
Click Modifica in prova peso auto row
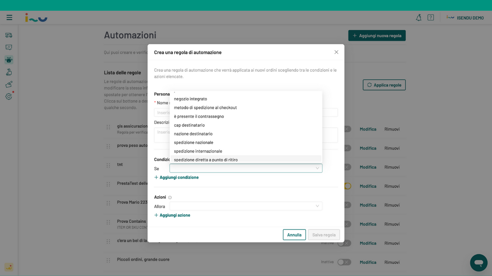click(368, 148)
